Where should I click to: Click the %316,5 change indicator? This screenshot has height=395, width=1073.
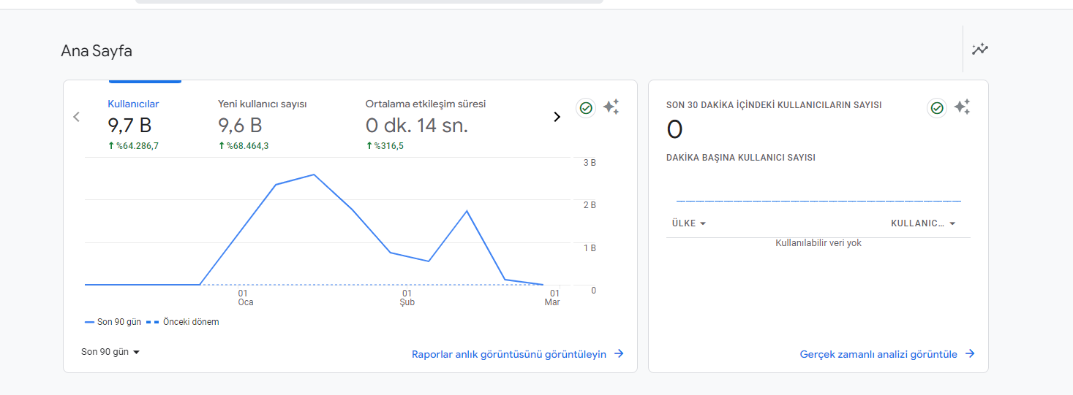tap(385, 146)
